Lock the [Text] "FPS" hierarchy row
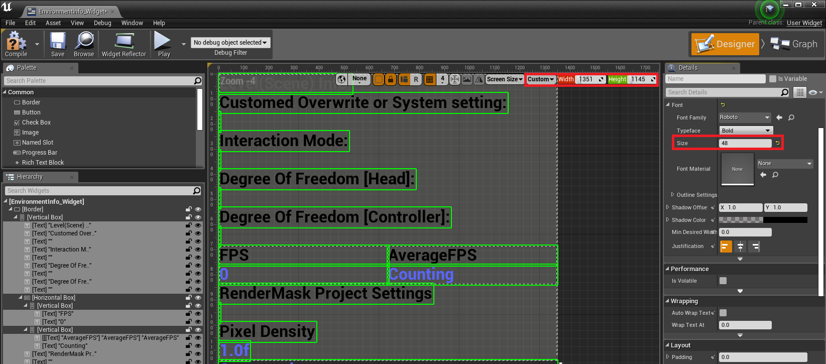The width and height of the screenshot is (826, 364). 189,314
